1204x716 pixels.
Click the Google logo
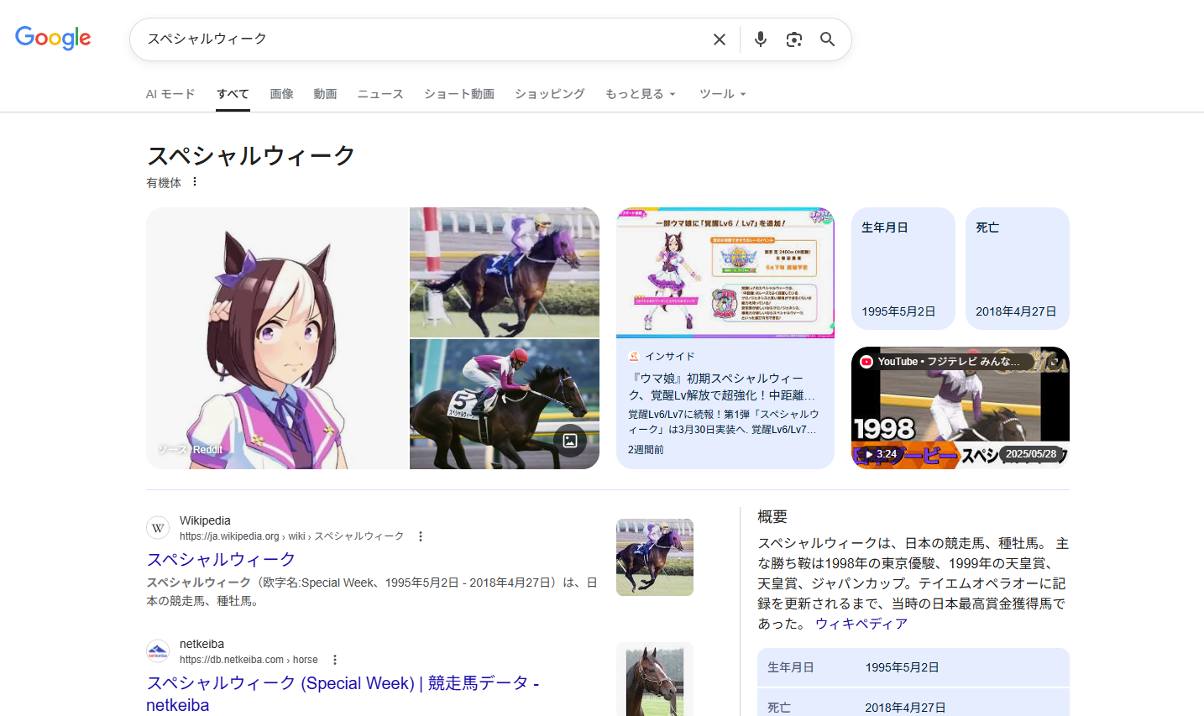[53, 38]
